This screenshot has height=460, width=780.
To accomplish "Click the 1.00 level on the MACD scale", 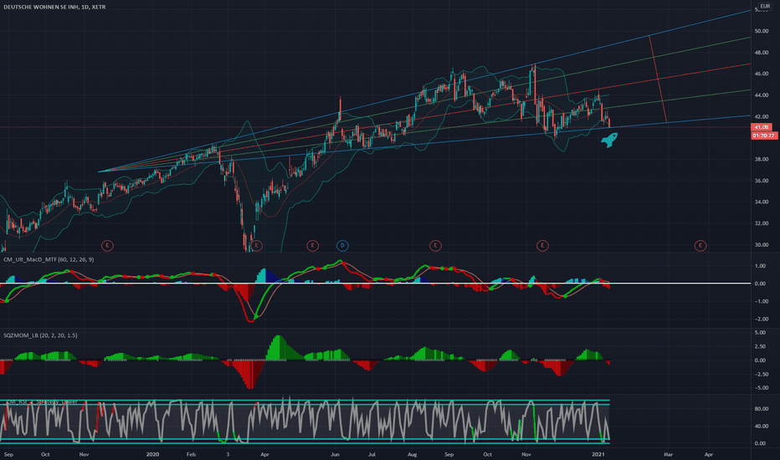I will pos(760,266).
